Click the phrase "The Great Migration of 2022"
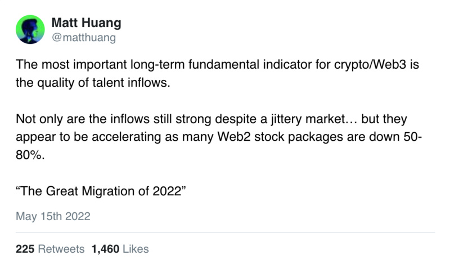This screenshot has width=450, height=264. pyautogui.click(x=101, y=190)
